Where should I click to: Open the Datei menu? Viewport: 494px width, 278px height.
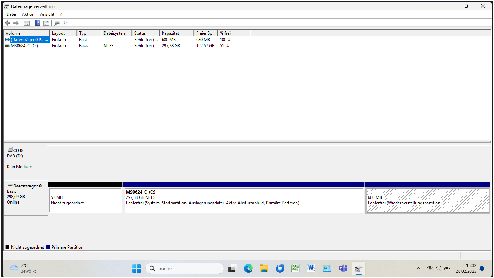click(11, 14)
